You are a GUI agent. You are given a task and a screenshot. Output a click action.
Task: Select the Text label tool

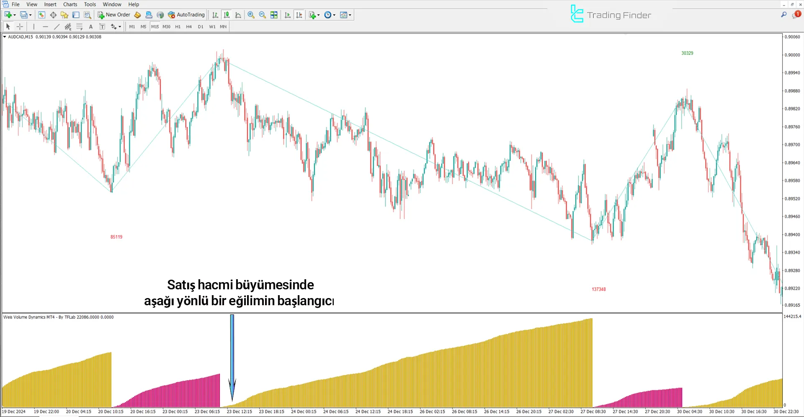point(90,27)
